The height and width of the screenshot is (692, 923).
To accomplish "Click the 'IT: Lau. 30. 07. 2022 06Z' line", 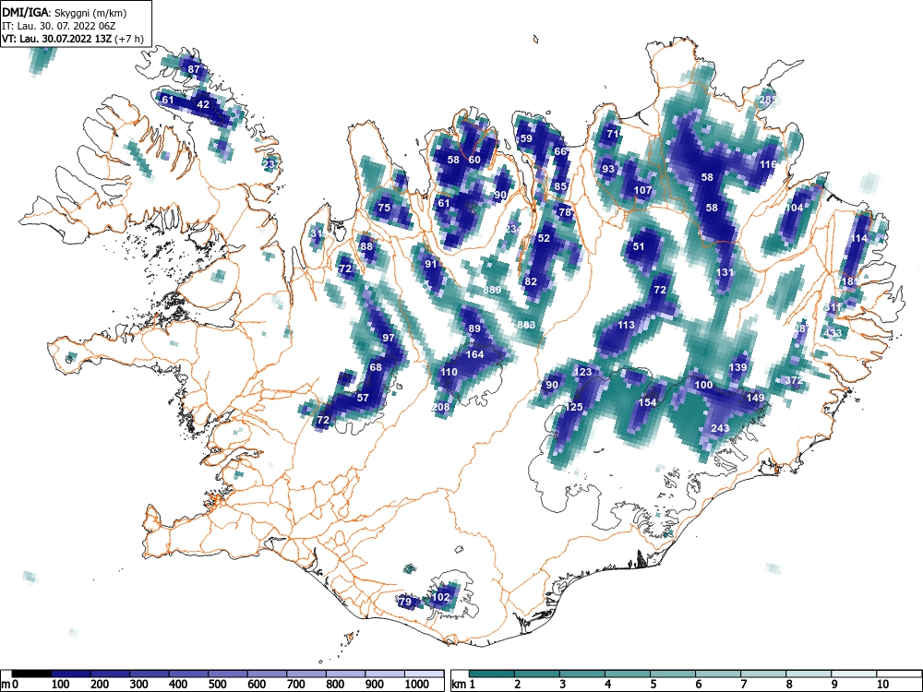I will (57, 26).
